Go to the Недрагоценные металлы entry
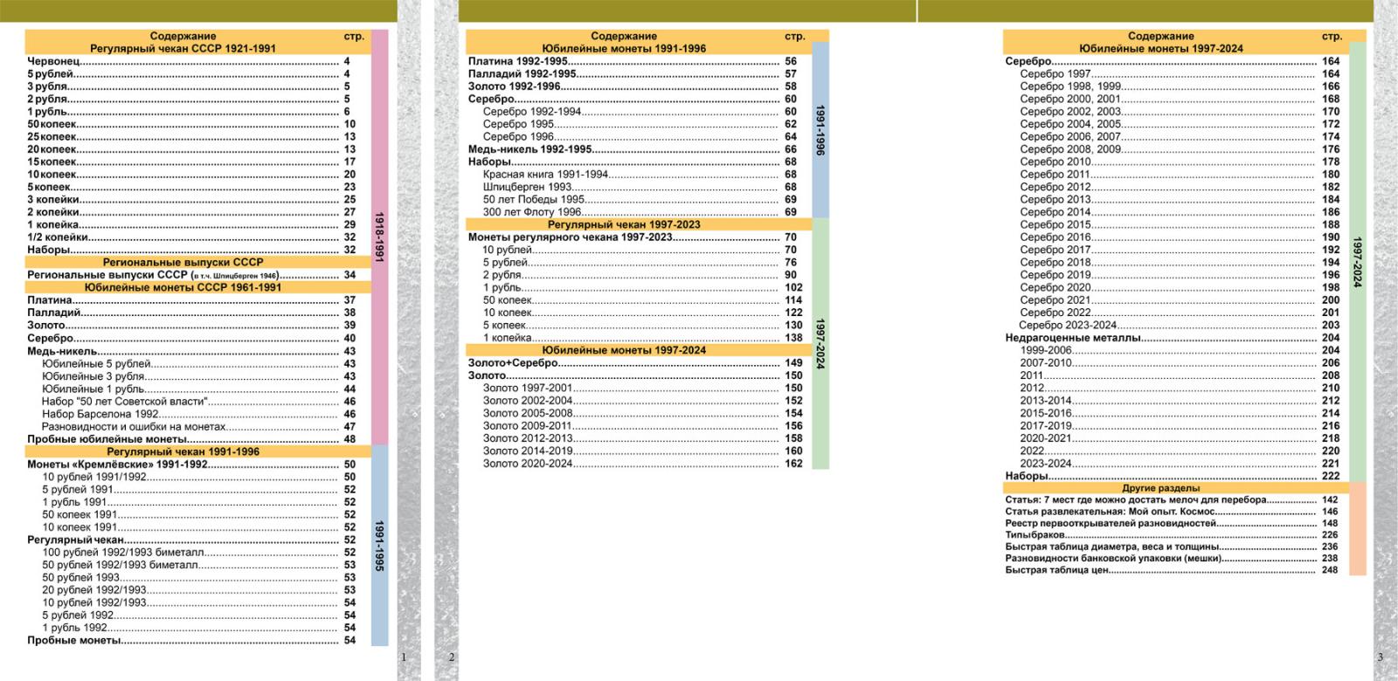 1073,338
